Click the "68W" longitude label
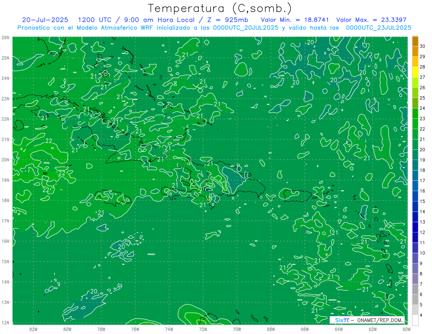 [271, 329]
